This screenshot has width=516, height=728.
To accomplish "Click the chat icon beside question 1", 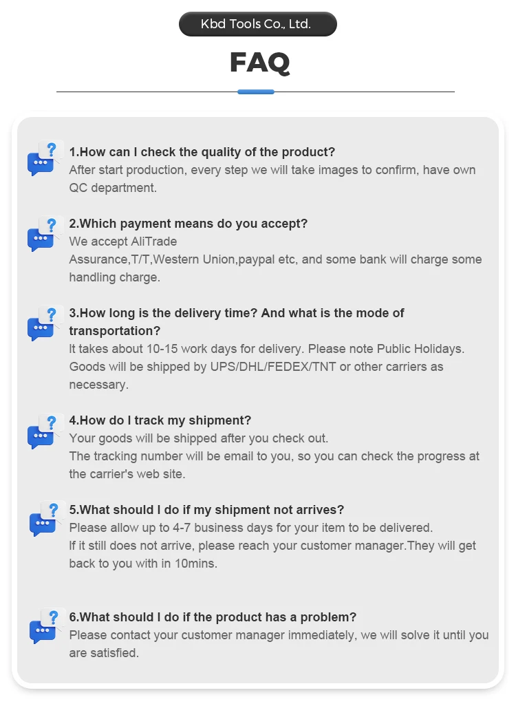I will pyautogui.click(x=45, y=158).
